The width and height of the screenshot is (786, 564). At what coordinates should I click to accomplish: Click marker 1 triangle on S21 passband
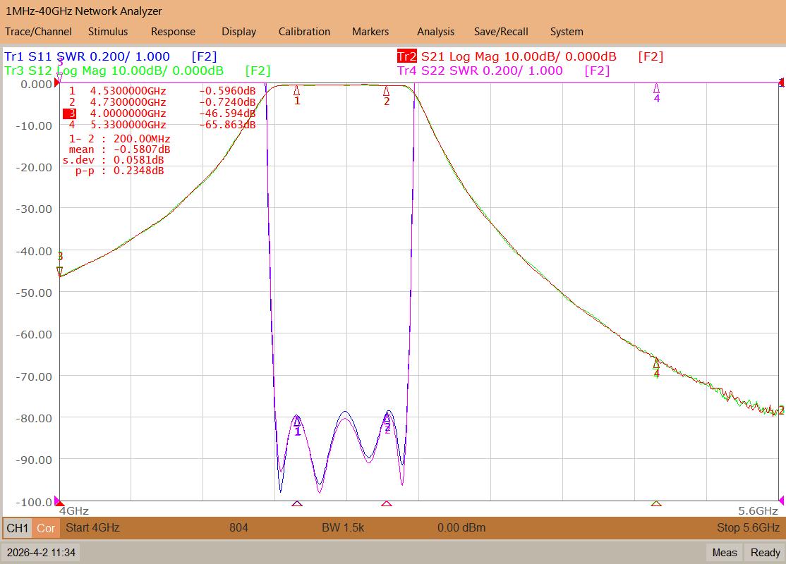point(297,91)
